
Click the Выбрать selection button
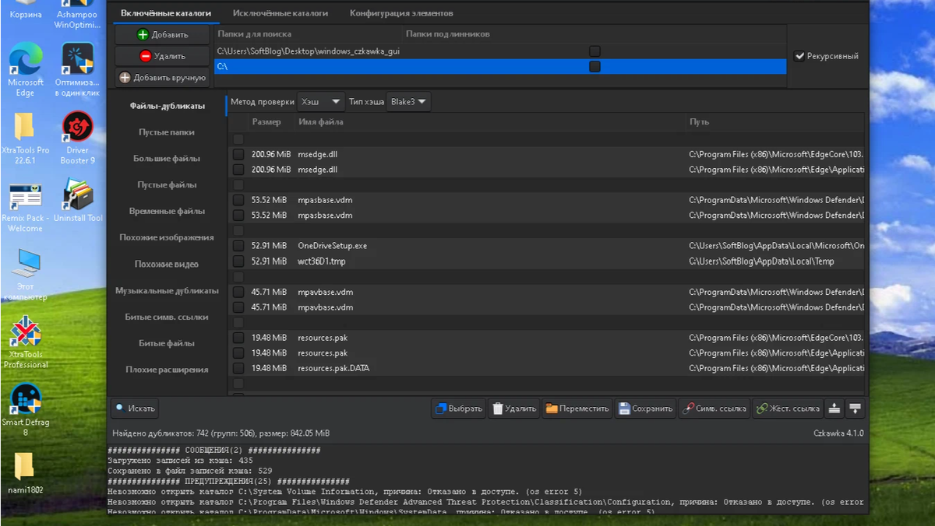tap(458, 408)
